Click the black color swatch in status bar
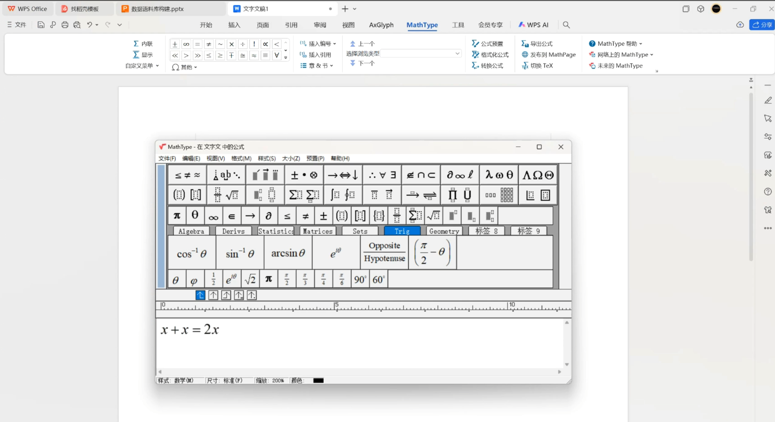This screenshot has height=422, width=775. [x=318, y=380]
